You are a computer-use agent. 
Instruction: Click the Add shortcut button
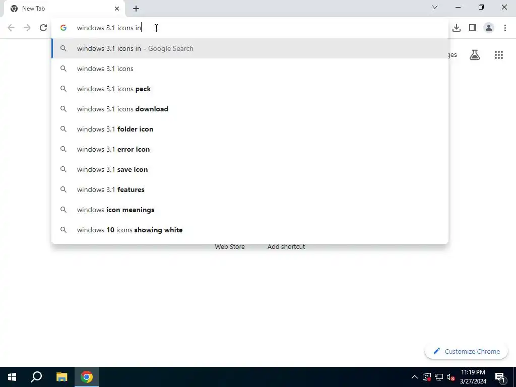tap(286, 246)
